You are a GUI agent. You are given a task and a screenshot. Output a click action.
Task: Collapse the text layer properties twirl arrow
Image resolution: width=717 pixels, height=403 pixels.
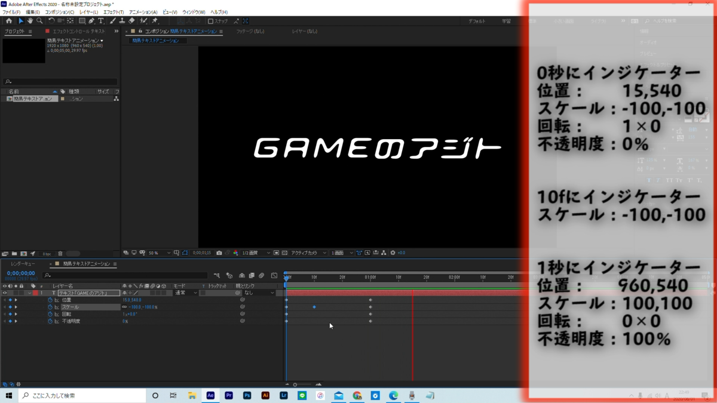pyautogui.click(x=30, y=293)
